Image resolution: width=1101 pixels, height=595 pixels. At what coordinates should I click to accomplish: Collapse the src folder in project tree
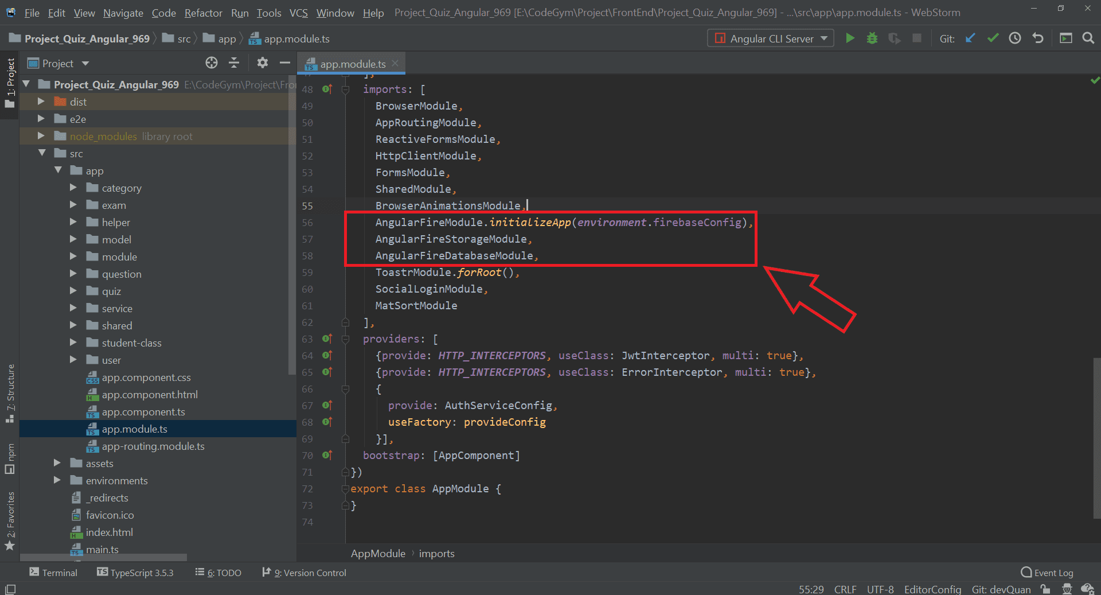point(42,153)
